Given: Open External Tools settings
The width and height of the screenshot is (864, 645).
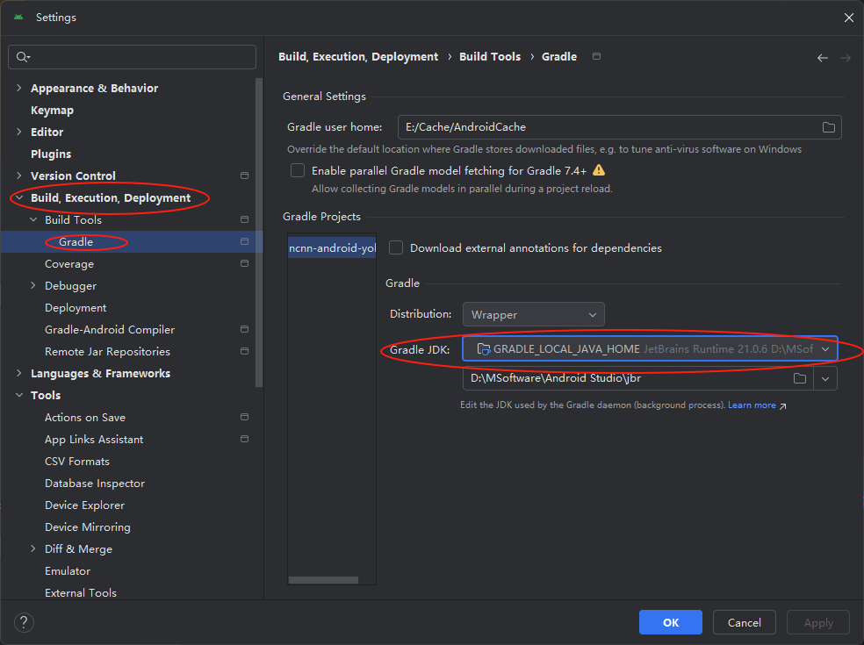Looking at the screenshot, I should (81, 592).
